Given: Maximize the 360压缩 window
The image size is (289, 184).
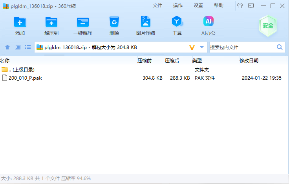Looking at the screenshot, I should (273, 6).
